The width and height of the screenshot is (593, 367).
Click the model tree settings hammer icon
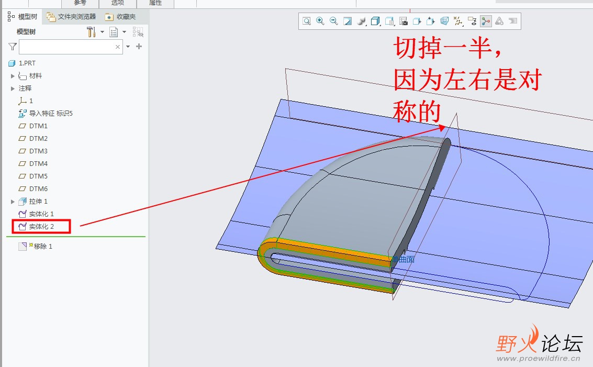click(x=91, y=32)
